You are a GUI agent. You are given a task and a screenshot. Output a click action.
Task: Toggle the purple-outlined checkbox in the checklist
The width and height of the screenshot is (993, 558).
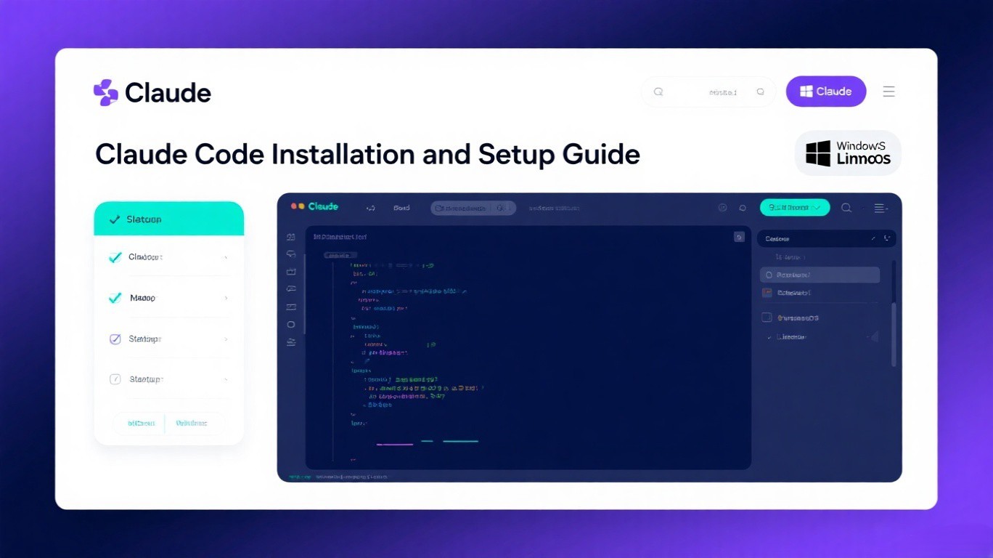115,339
